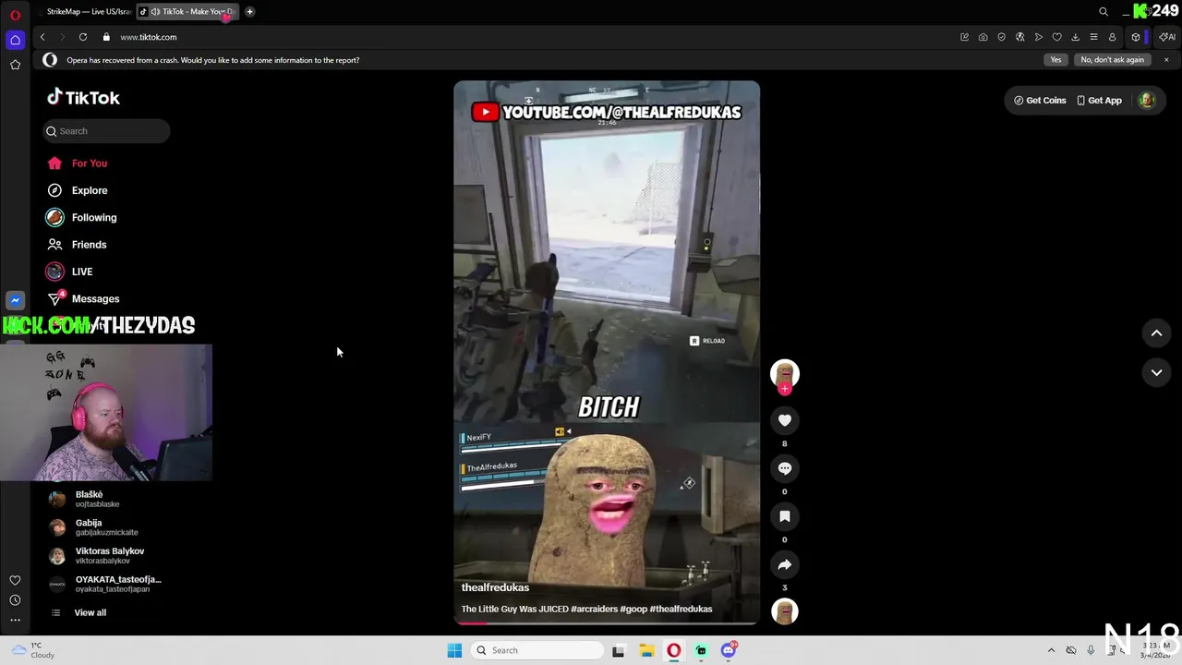Seek on the video progress bar
Screen dimensions: 1182x665
tap(607, 623)
